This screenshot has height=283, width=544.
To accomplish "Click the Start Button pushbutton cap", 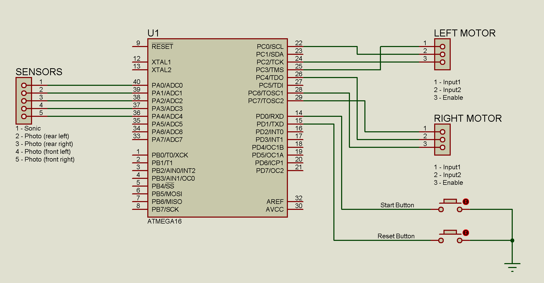I will coord(450,201).
